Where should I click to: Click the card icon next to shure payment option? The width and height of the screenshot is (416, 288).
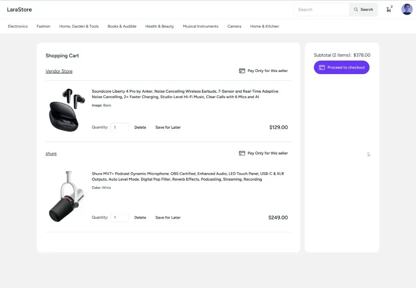pyautogui.click(x=242, y=153)
